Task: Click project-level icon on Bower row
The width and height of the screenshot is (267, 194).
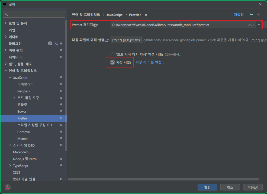Action: tap(61, 111)
